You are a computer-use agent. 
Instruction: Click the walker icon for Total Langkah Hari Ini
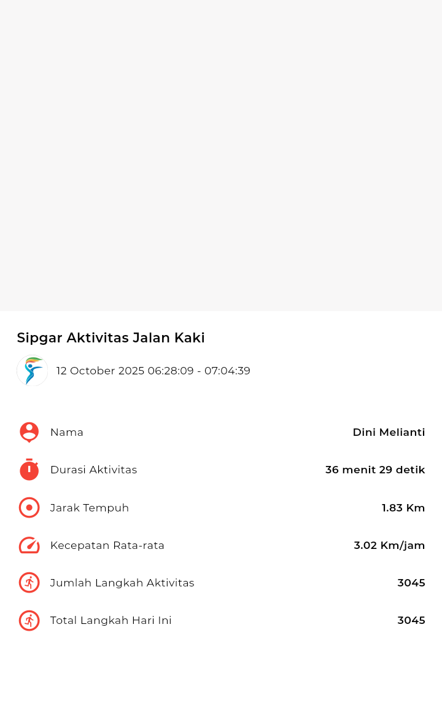click(x=29, y=620)
